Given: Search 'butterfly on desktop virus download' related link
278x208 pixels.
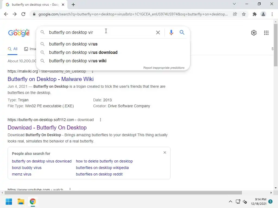Looking at the screenshot, I should pos(42,161).
